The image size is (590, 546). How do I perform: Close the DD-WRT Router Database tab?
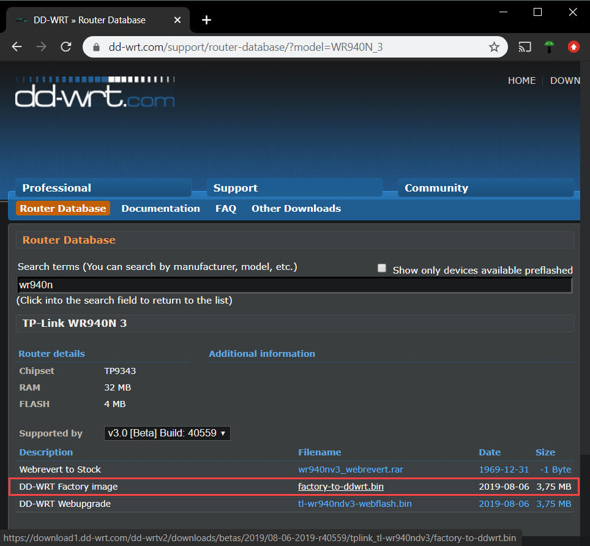pos(177,20)
